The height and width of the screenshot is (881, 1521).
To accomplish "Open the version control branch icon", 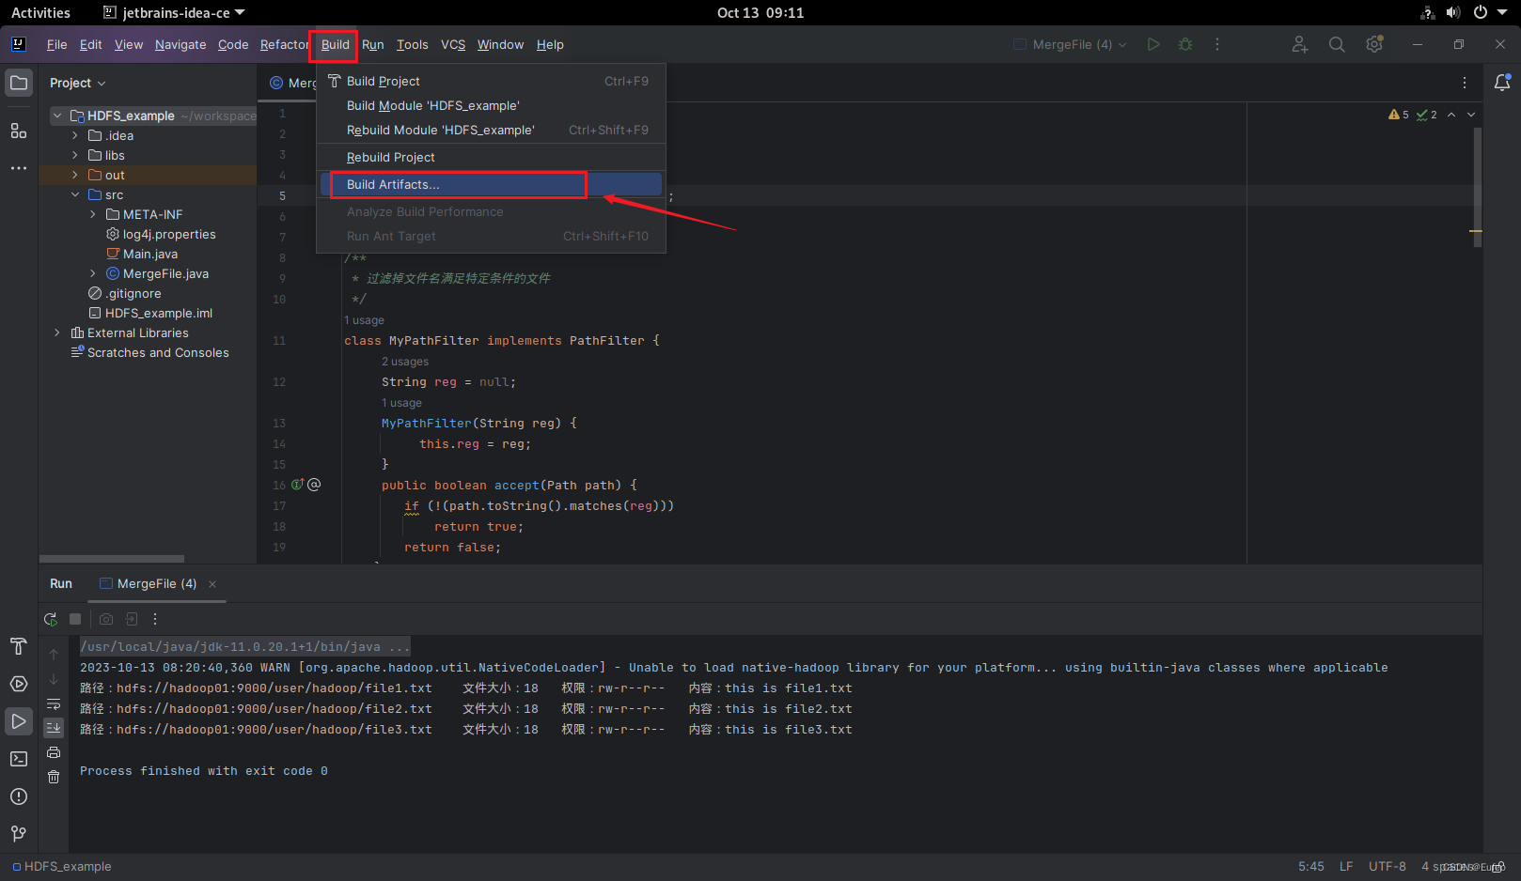I will (19, 833).
